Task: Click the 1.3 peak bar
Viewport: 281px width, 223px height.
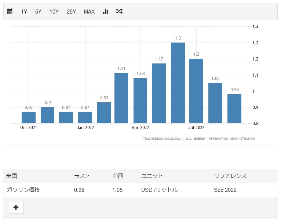Action: (x=178, y=83)
